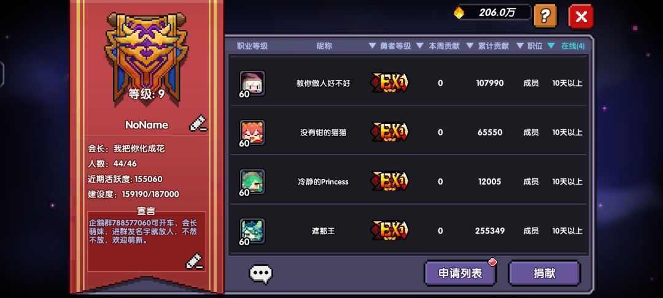Tap the avatar of 遮那王
This screenshot has height=298, width=663.
click(x=252, y=231)
